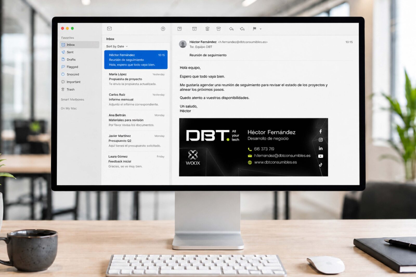Open the flag color dropdown arrow
Screen dimensions: 416x277
(261, 29)
